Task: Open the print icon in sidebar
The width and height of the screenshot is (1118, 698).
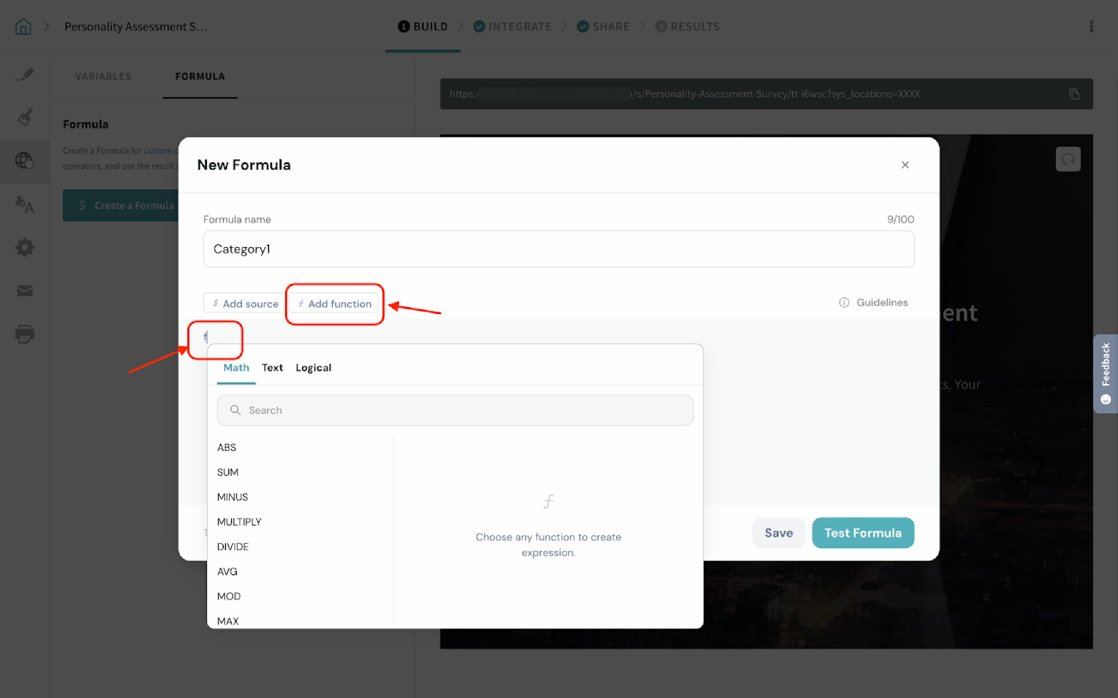Action: click(x=24, y=334)
